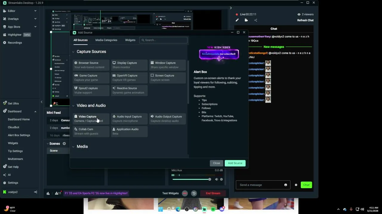The height and width of the screenshot is (214, 382).
Task: Collapse the Scenes panel chevron
Action: click(47, 144)
